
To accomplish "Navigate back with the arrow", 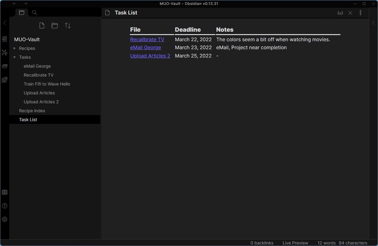I will 14,3.
